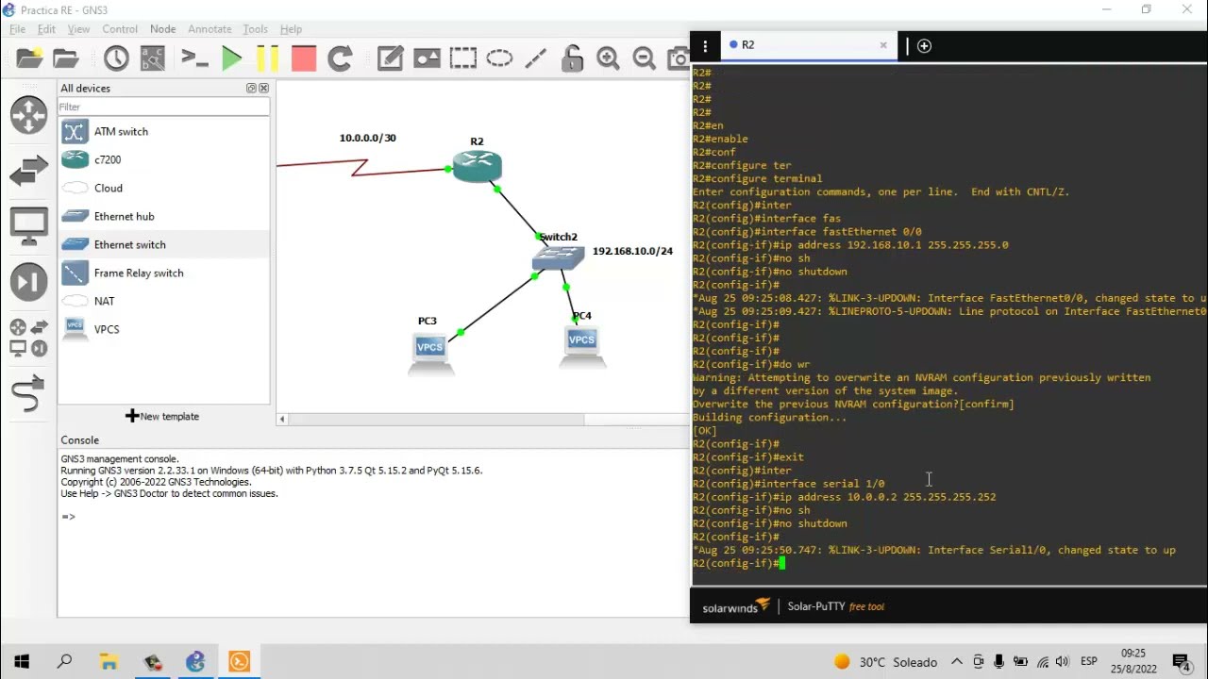Toggle the lock items padlock icon
This screenshot has height=679, width=1208.
tap(572, 58)
